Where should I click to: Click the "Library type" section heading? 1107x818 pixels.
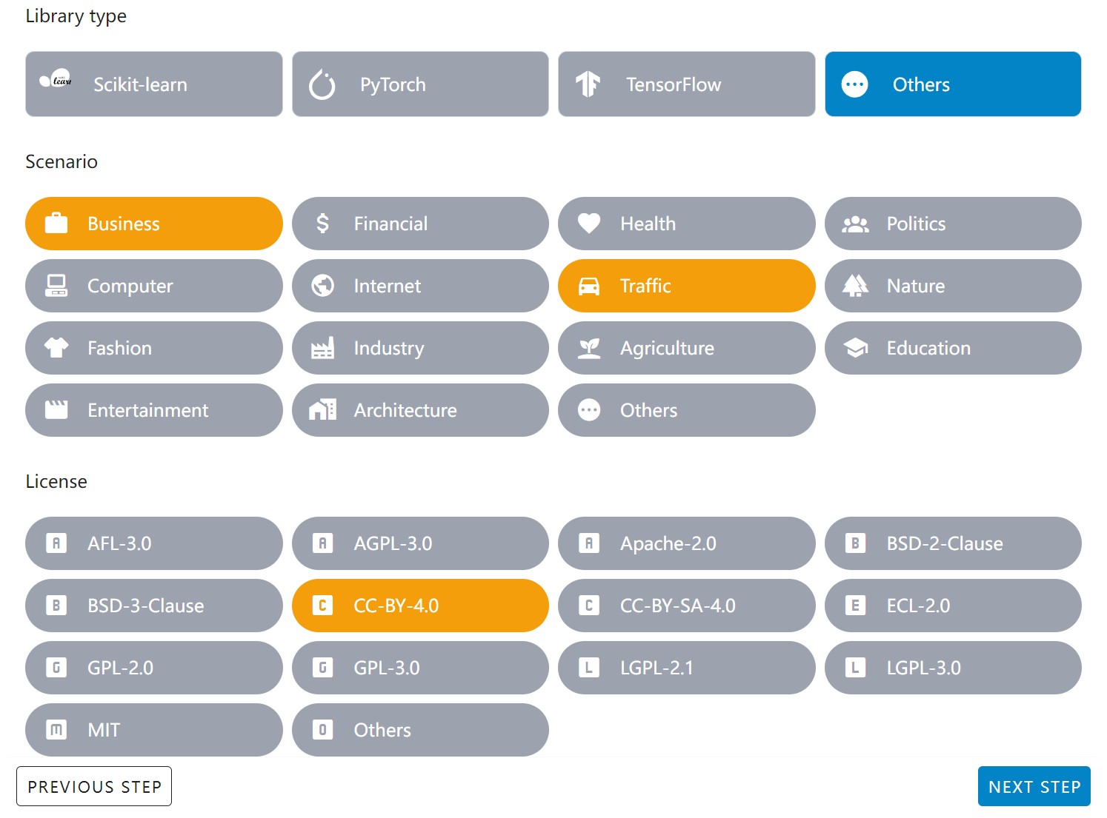(x=76, y=16)
